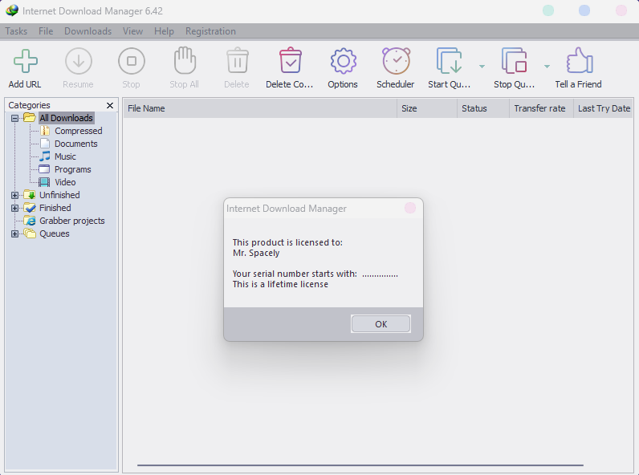Image resolution: width=639 pixels, height=475 pixels.
Task: Click the Start Queue icon
Action: (x=449, y=61)
